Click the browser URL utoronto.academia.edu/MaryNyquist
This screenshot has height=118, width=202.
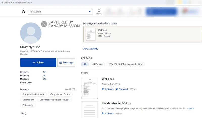[17, 2]
